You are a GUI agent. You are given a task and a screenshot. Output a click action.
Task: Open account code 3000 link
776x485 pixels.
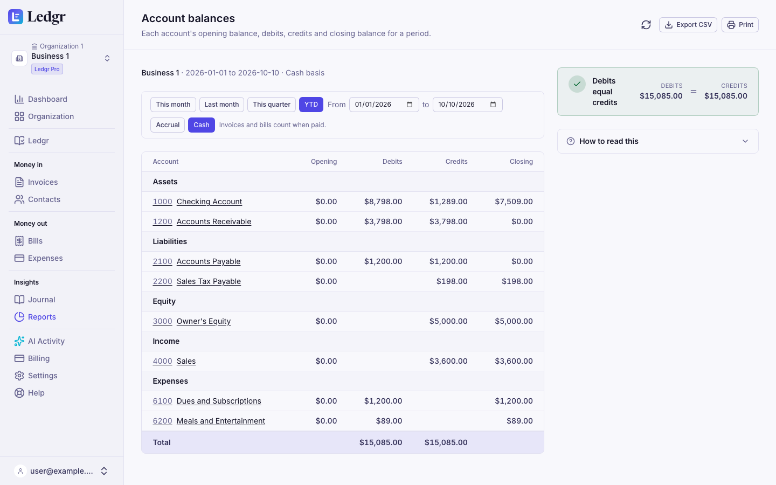(162, 321)
